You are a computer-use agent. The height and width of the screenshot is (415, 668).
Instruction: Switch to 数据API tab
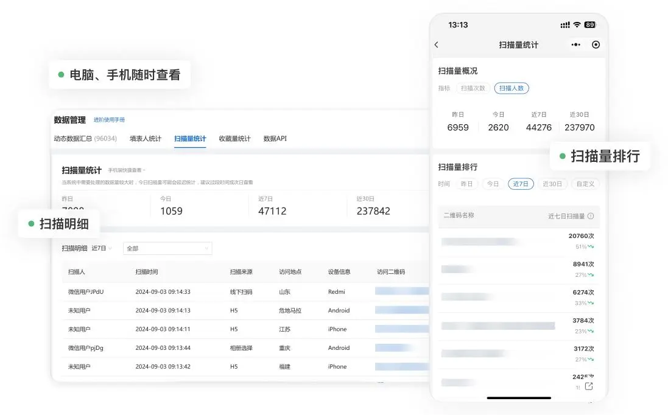coord(275,139)
